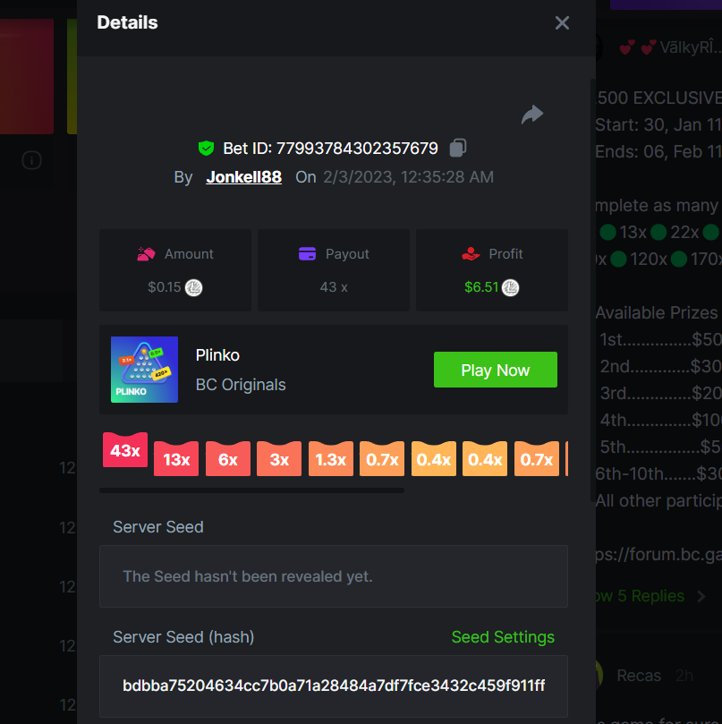Copy the Bet ID with the copy icon
This screenshot has width=722, height=724.
458,148
